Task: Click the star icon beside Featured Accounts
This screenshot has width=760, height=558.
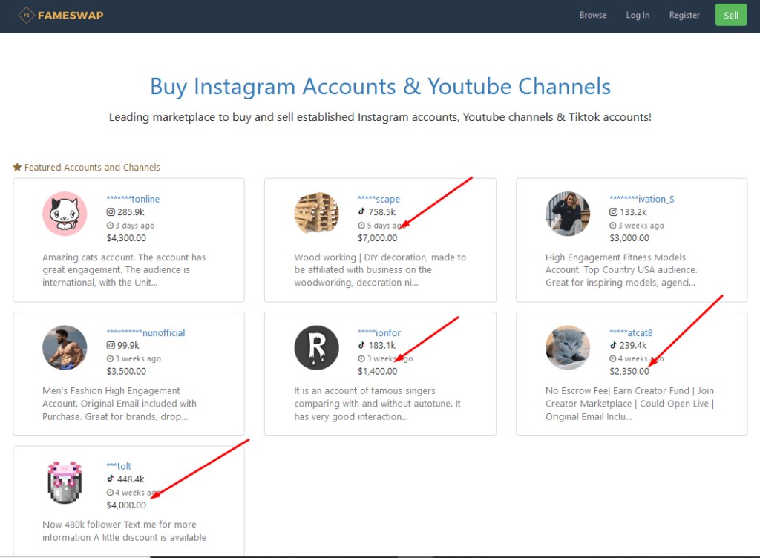Action: [17, 167]
